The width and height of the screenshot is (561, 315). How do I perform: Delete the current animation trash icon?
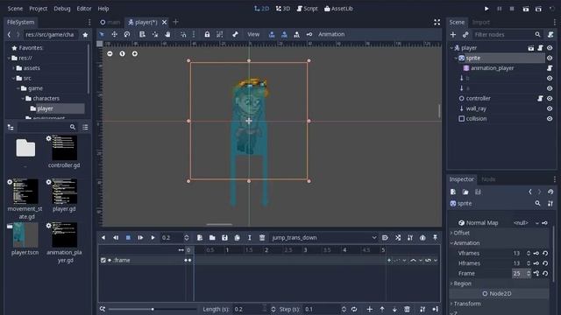[x=262, y=237]
